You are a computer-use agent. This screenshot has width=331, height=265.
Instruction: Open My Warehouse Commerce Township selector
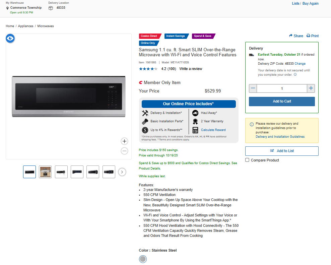[26, 8]
